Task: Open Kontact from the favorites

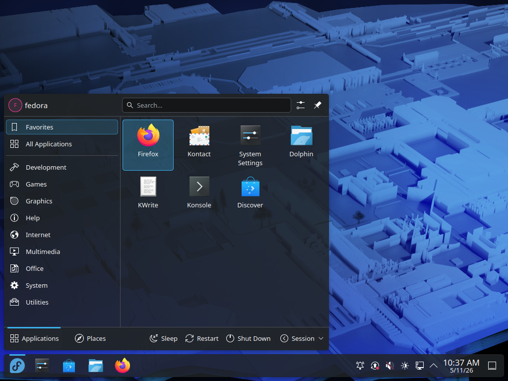Action: click(199, 145)
